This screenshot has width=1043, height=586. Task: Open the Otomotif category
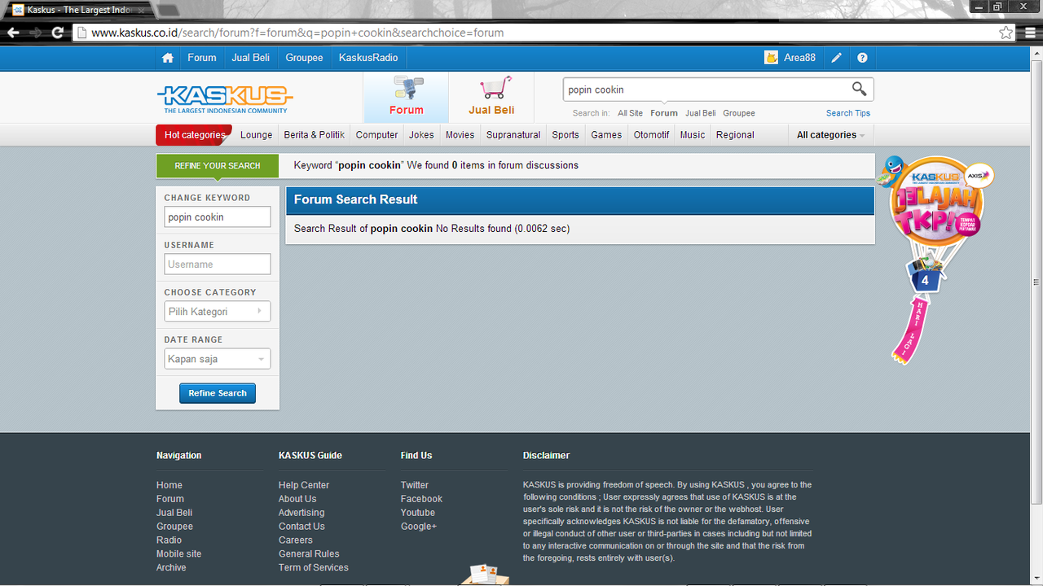651,135
